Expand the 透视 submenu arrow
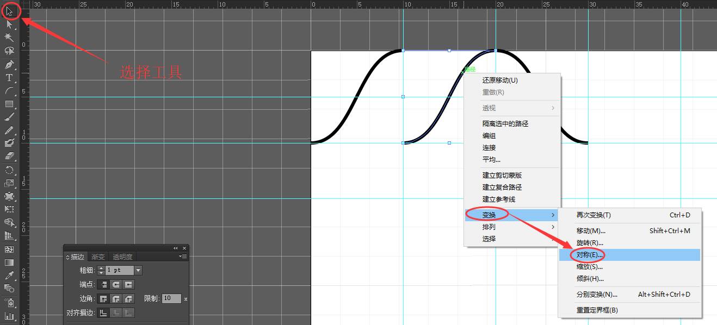Viewport: 717px width, 325px height. (x=553, y=108)
